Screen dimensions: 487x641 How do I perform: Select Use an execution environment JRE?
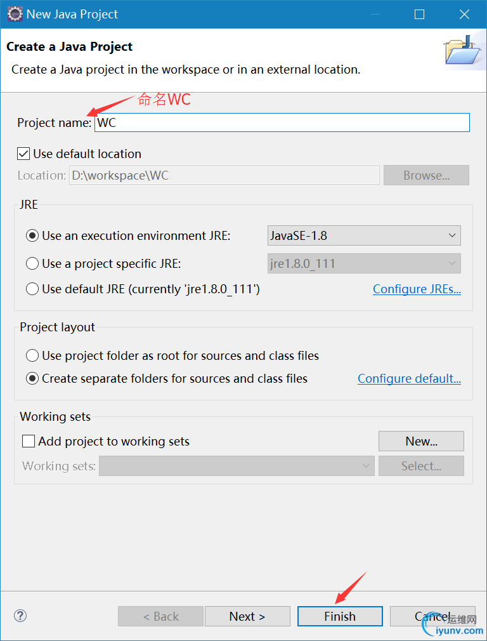tap(32, 235)
